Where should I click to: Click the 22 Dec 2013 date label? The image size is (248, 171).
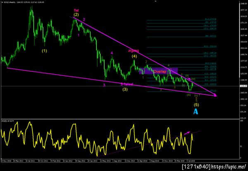pyautogui.click(x=130, y=161)
